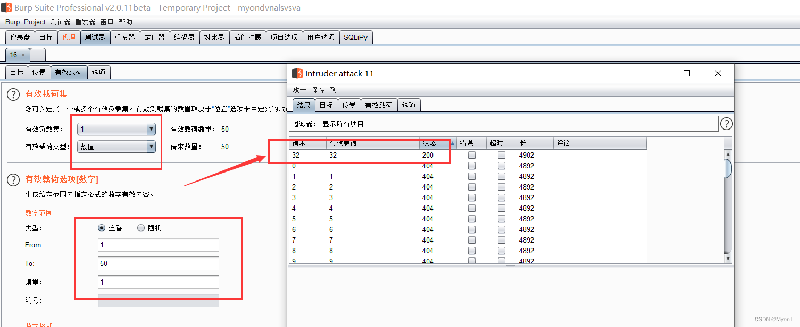Switch to the 编码器 tab
800x327 pixels.
point(185,37)
